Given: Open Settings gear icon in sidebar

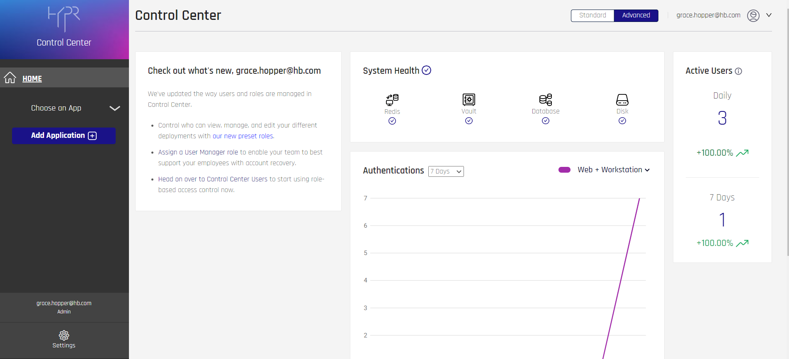Looking at the screenshot, I should coord(64,335).
